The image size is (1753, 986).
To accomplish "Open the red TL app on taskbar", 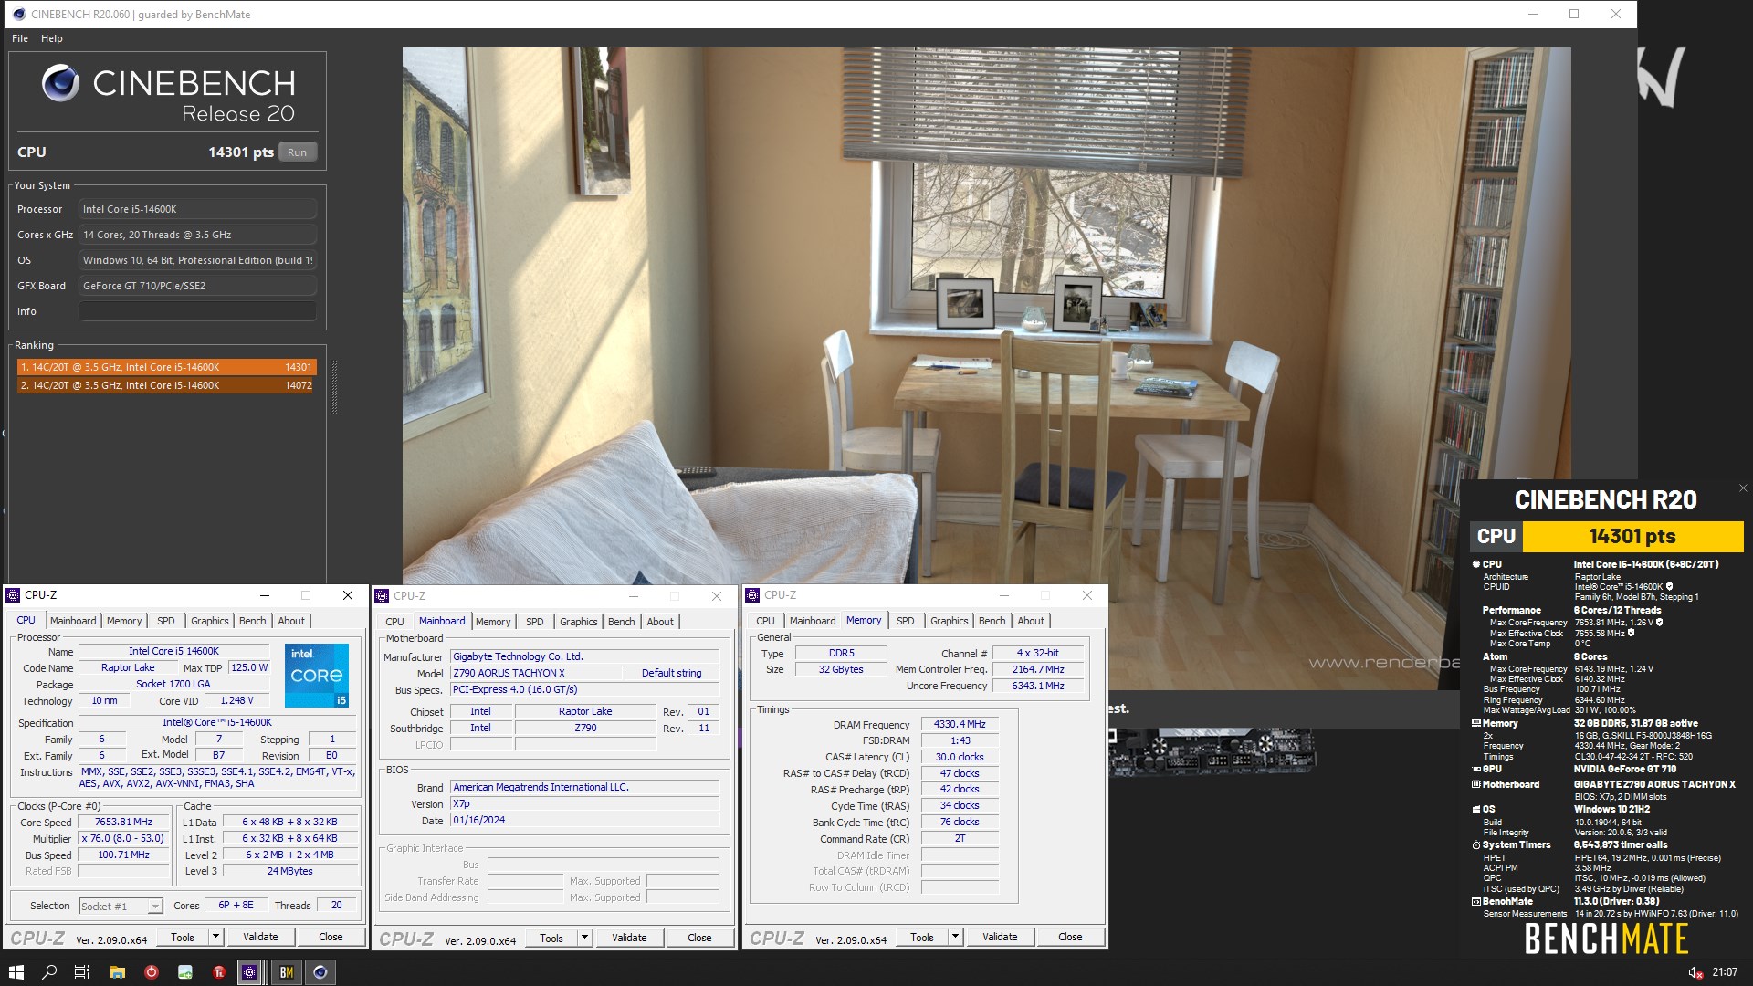I will point(219,972).
